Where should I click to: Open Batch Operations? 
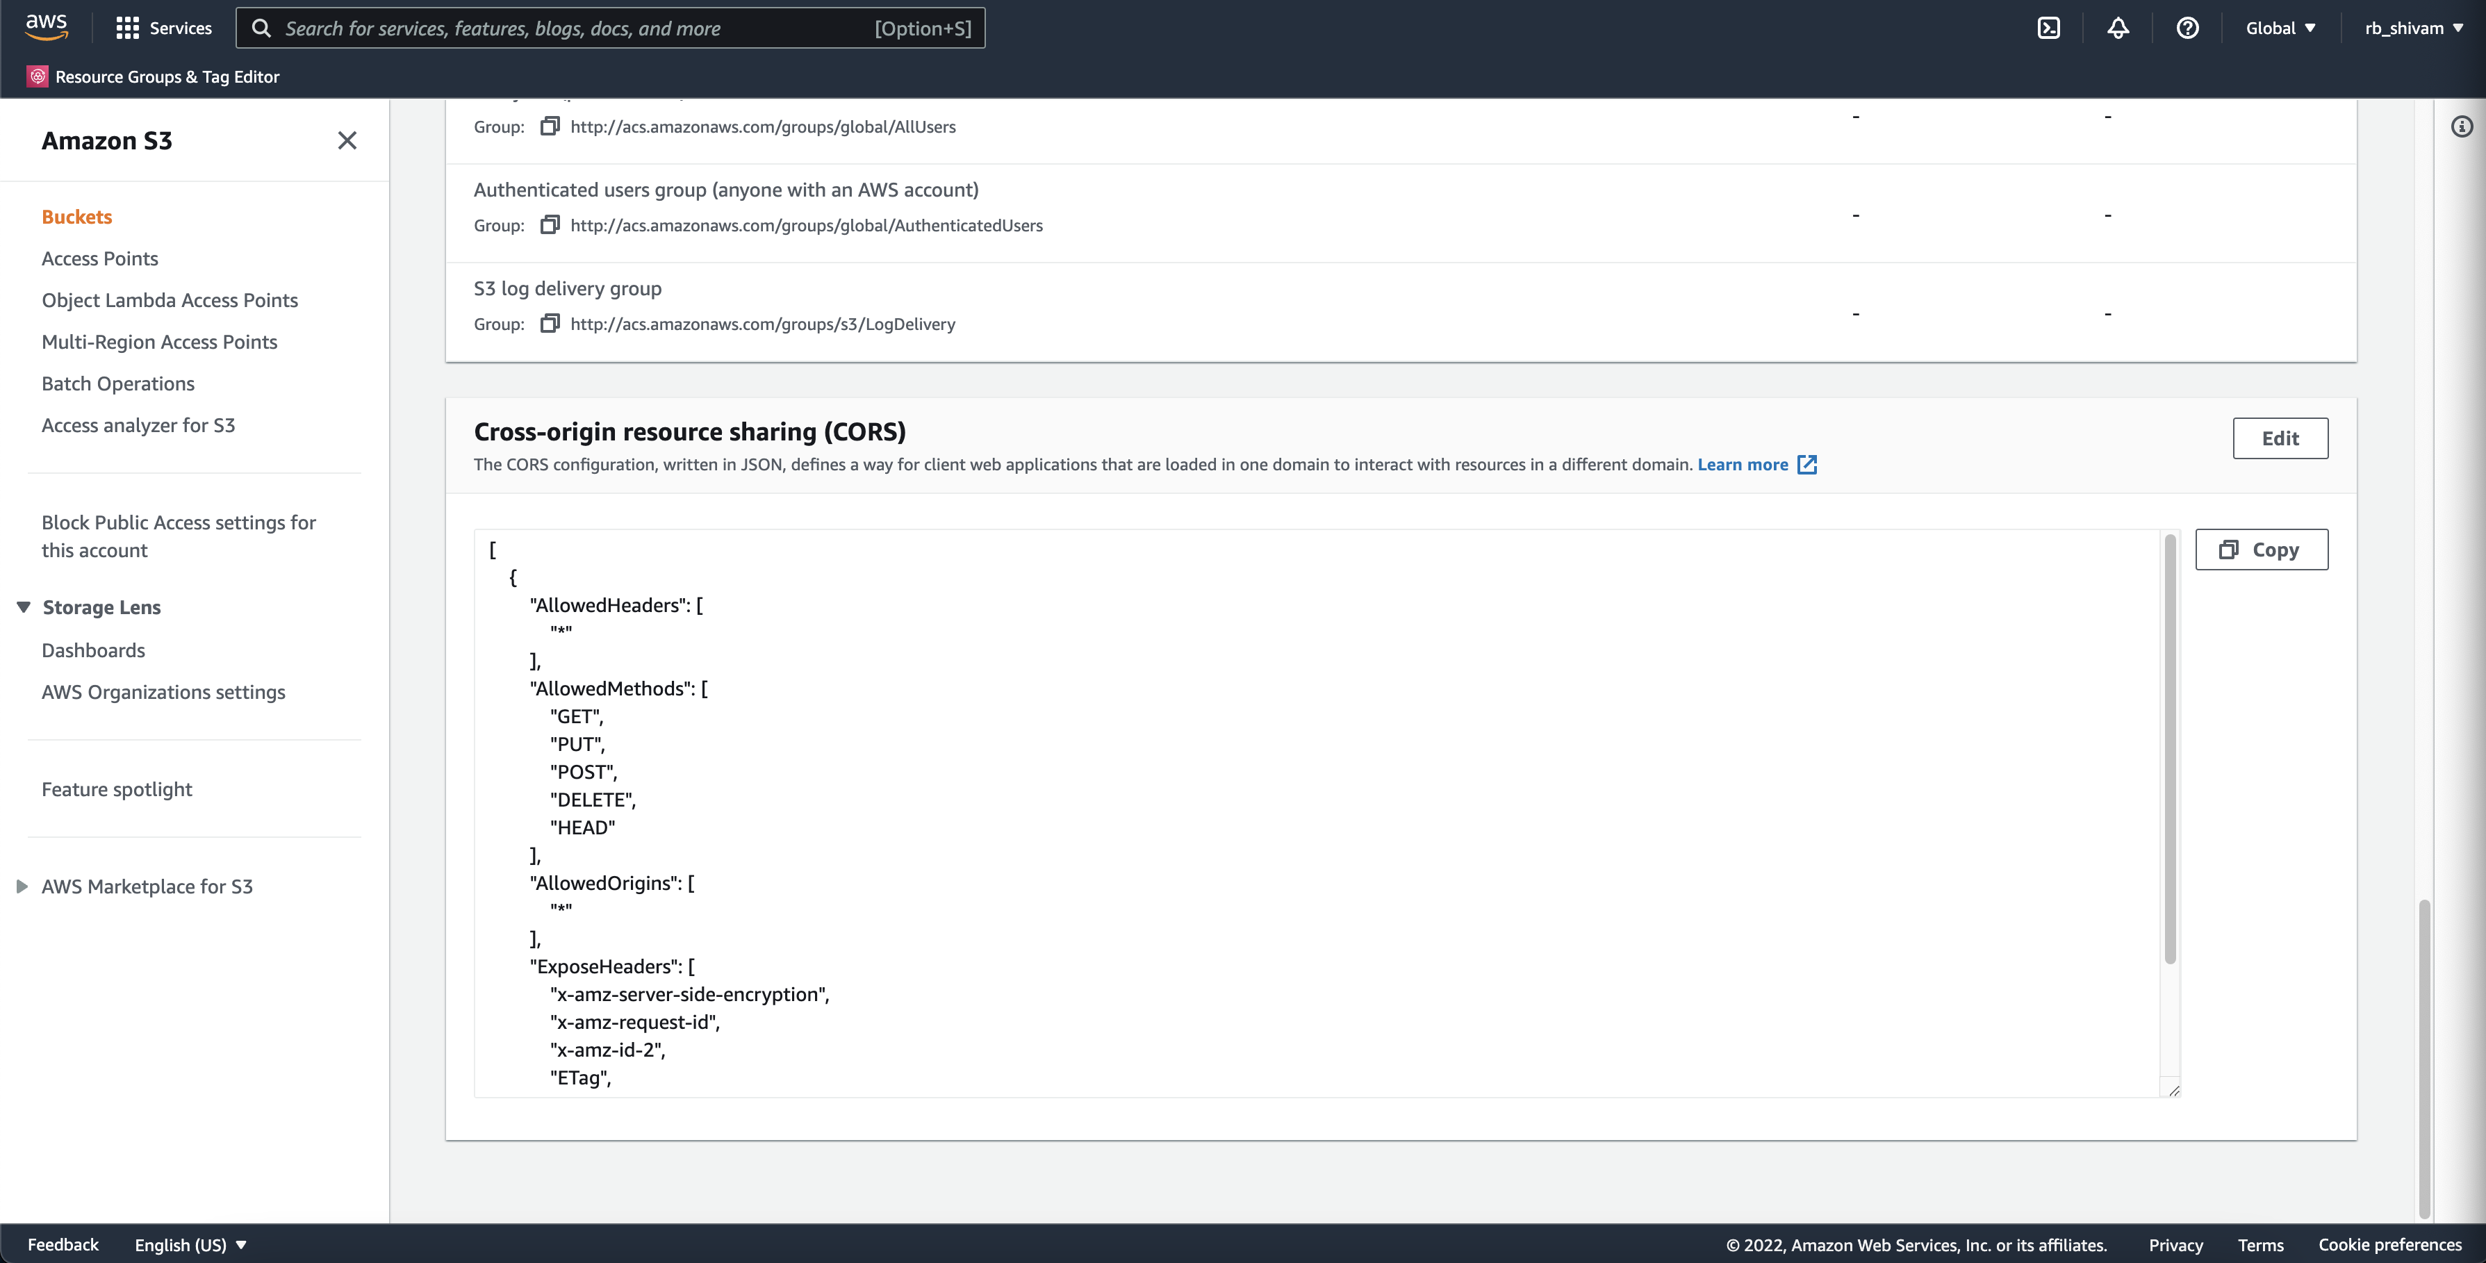point(117,383)
